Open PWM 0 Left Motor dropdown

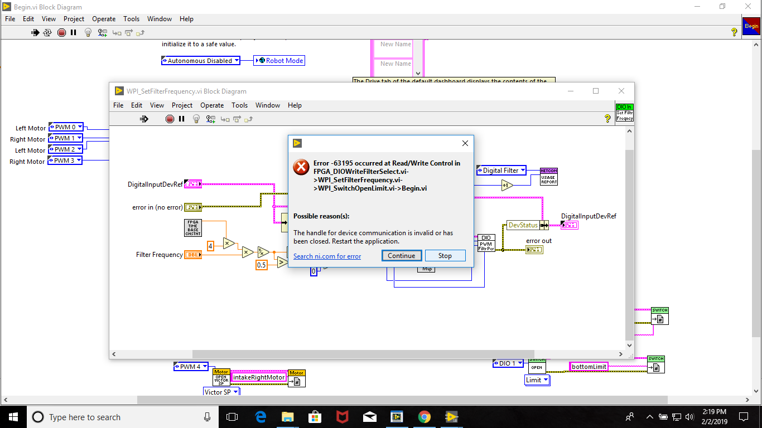click(66, 128)
